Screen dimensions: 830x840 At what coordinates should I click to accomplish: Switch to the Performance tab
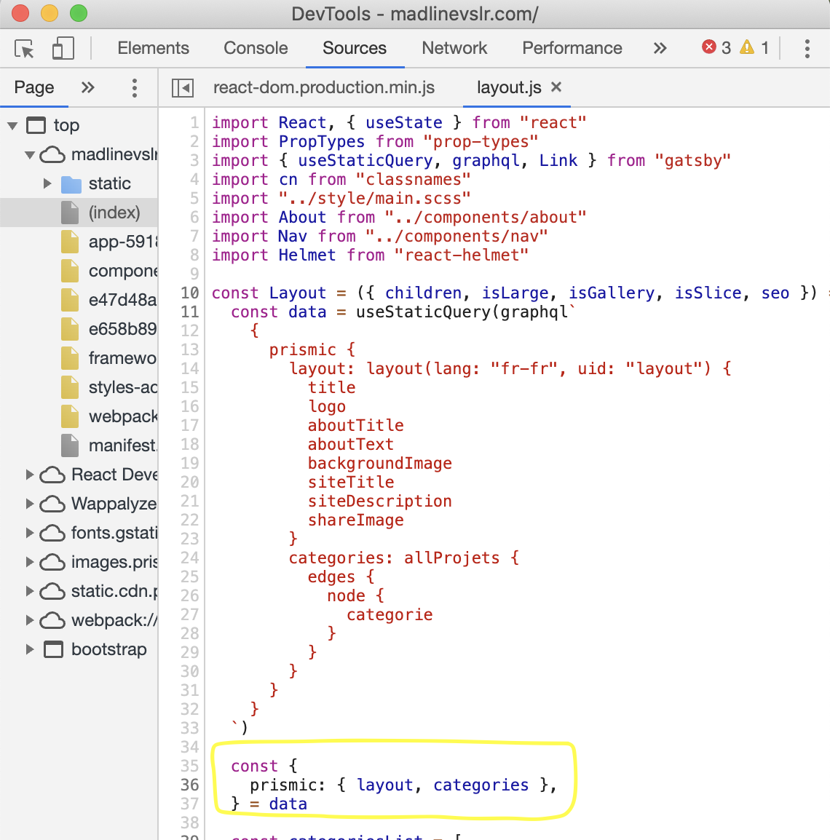(x=572, y=48)
